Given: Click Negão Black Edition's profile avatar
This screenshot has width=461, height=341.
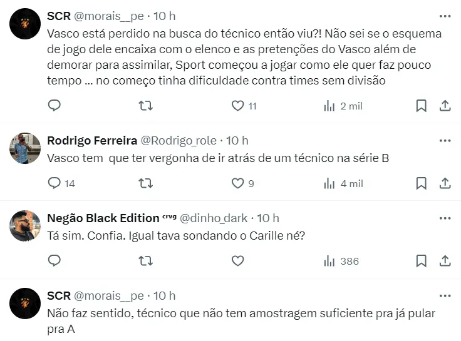Looking at the screenshot, I should coord(25,226).
